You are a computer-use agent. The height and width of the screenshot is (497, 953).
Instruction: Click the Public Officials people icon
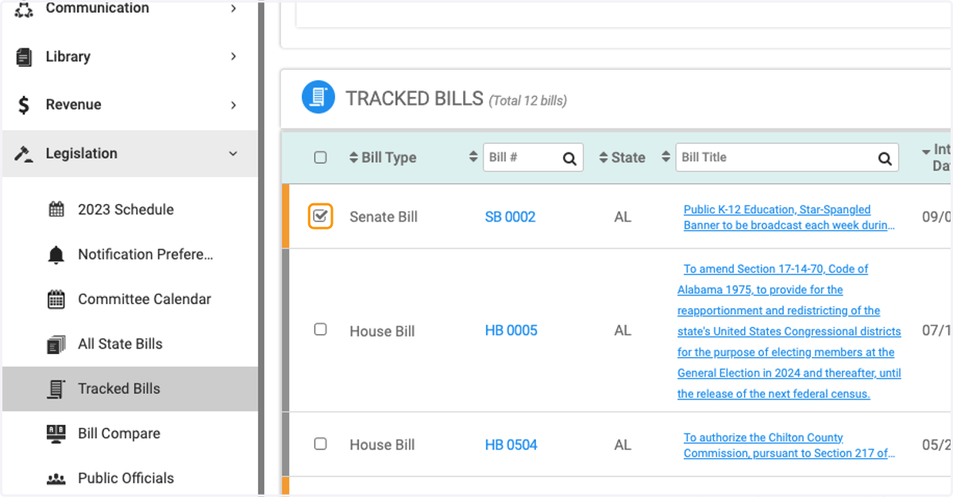(56, 479)
